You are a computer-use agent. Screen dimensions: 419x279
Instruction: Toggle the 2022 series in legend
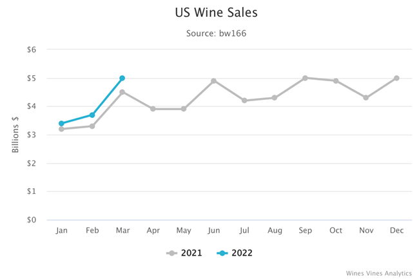coord(235,253)
